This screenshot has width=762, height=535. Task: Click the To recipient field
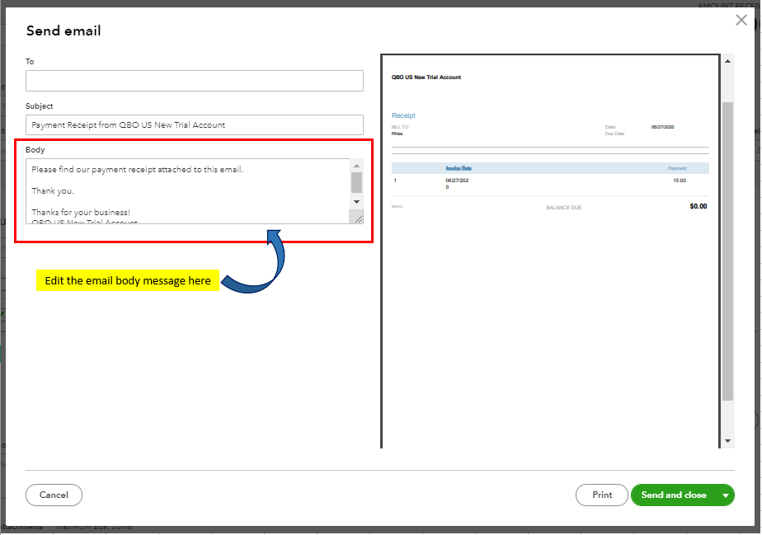click(195, 81)
